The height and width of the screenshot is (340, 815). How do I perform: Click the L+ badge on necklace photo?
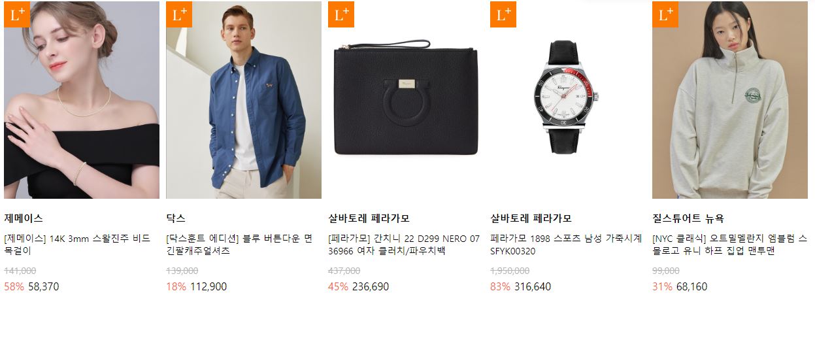(17, 14)
